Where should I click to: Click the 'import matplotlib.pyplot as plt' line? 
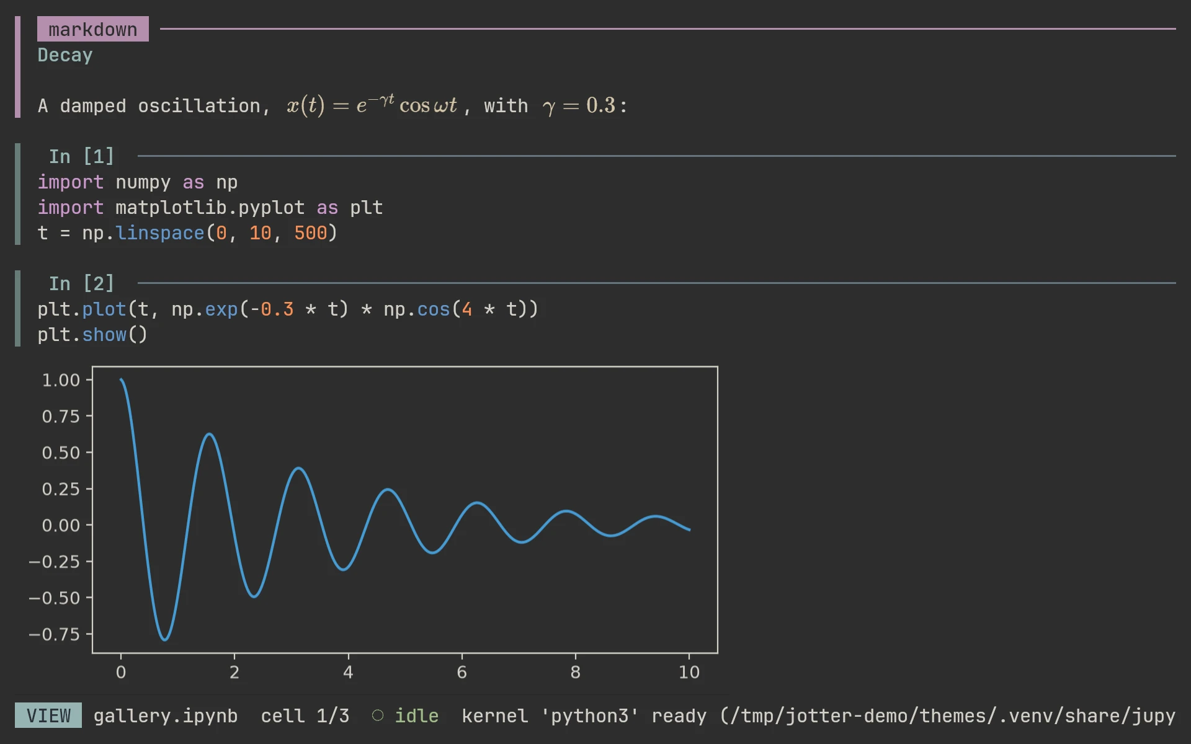point(210,208)
